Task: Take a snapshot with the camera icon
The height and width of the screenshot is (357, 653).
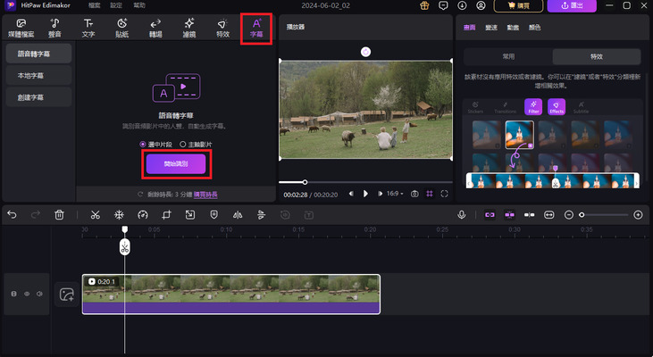Action: tap(414, 194)
